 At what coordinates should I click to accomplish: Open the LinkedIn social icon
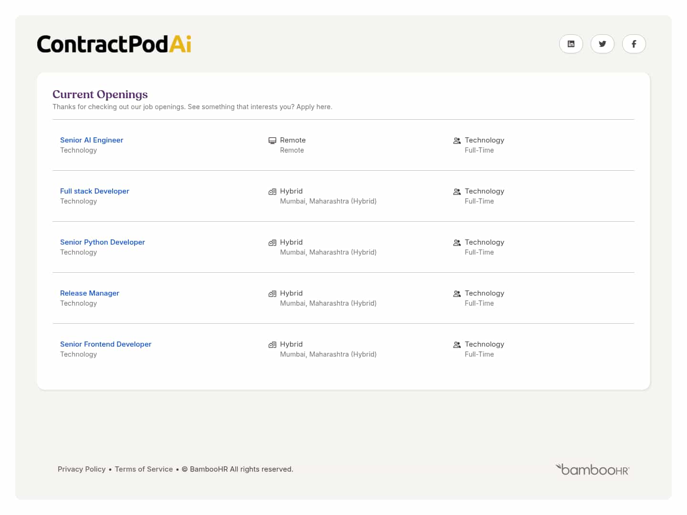(x=571, y=44)
